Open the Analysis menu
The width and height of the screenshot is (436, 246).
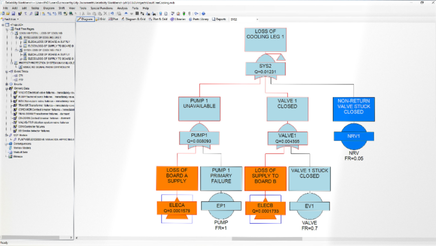click(122, 8)
